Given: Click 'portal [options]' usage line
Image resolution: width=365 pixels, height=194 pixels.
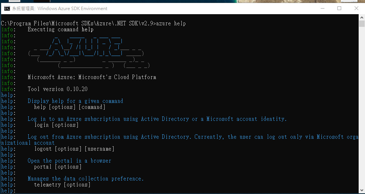Looking at the screenshot, I should [x=58, y=167].
